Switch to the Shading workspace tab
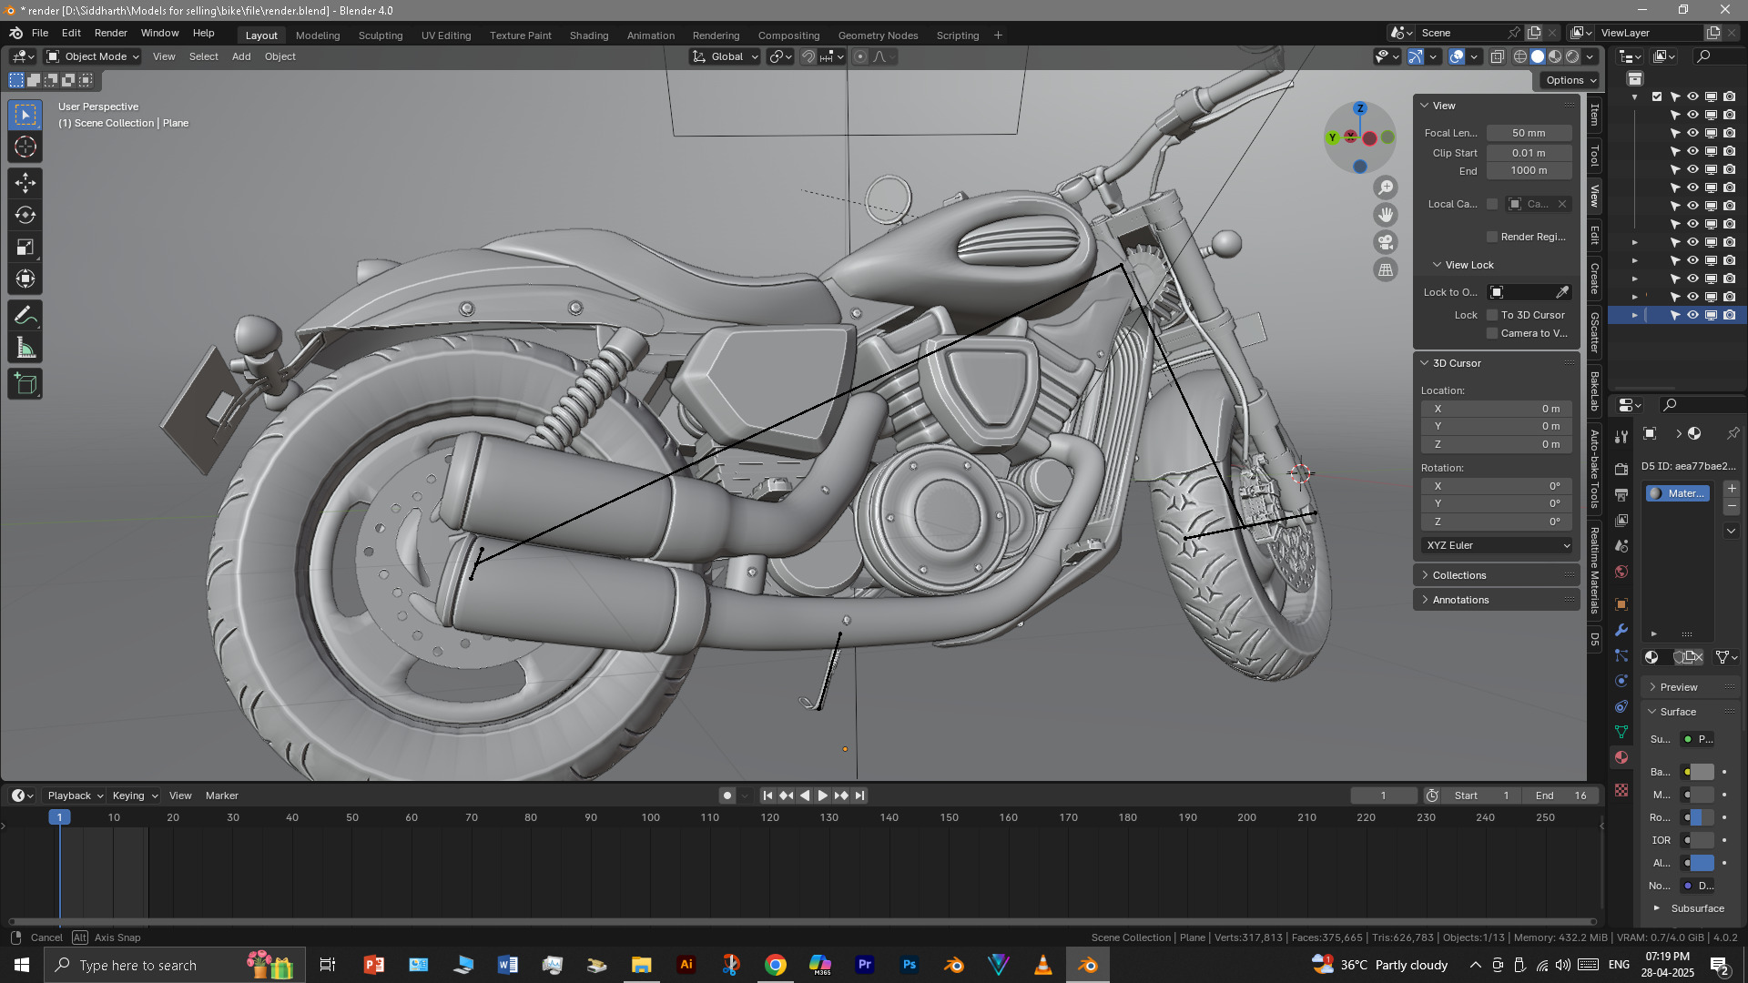 (x=589, y=35)
